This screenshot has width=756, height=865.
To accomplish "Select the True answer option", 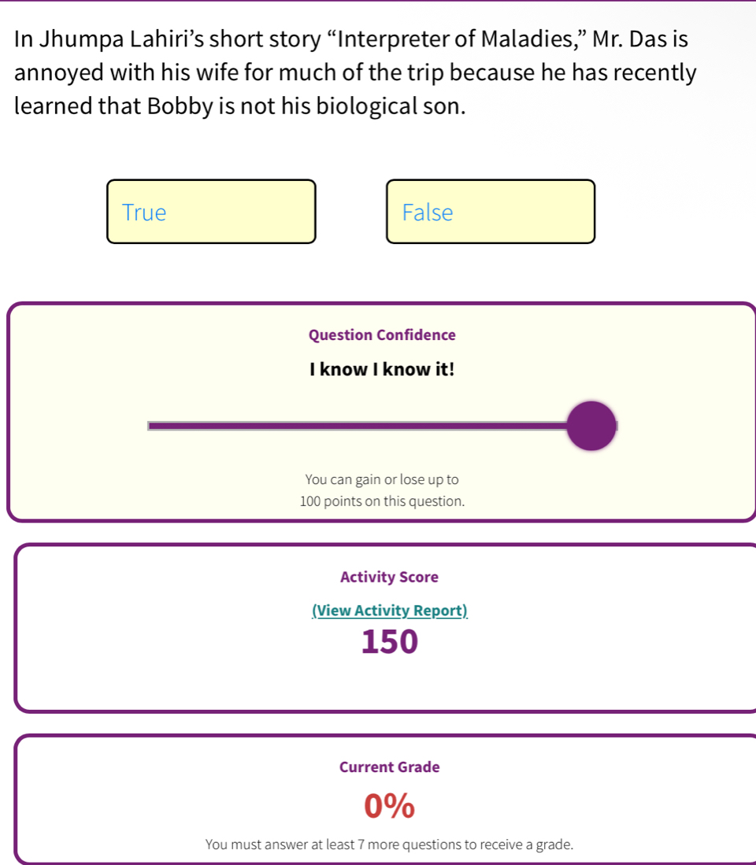I will [211, 211].
